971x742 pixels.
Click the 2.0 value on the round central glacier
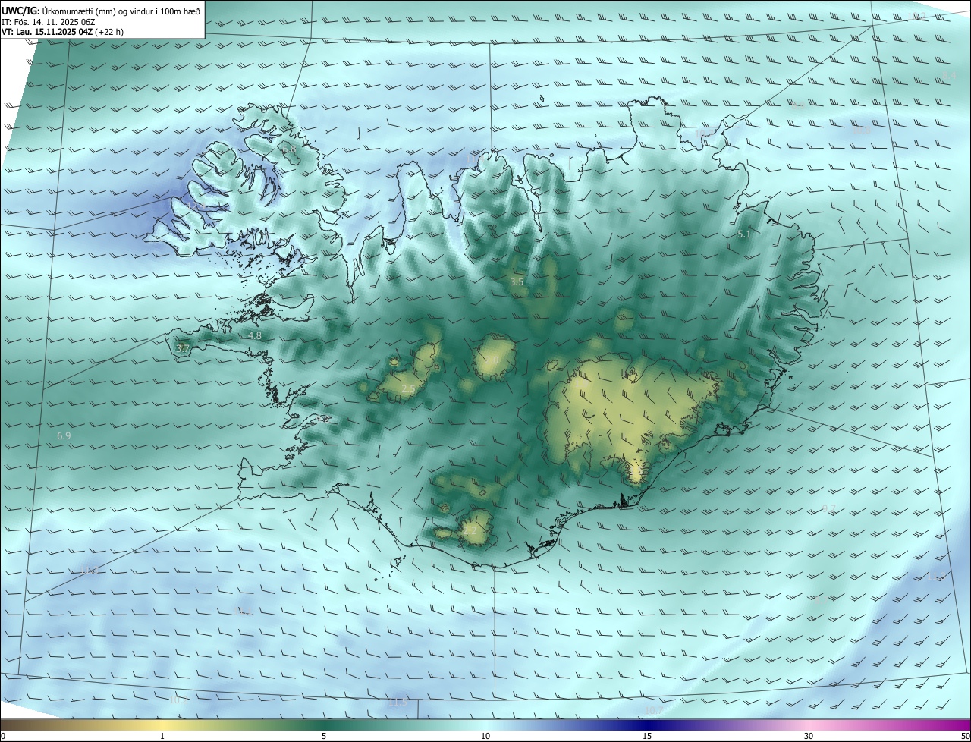click(492, 361)
